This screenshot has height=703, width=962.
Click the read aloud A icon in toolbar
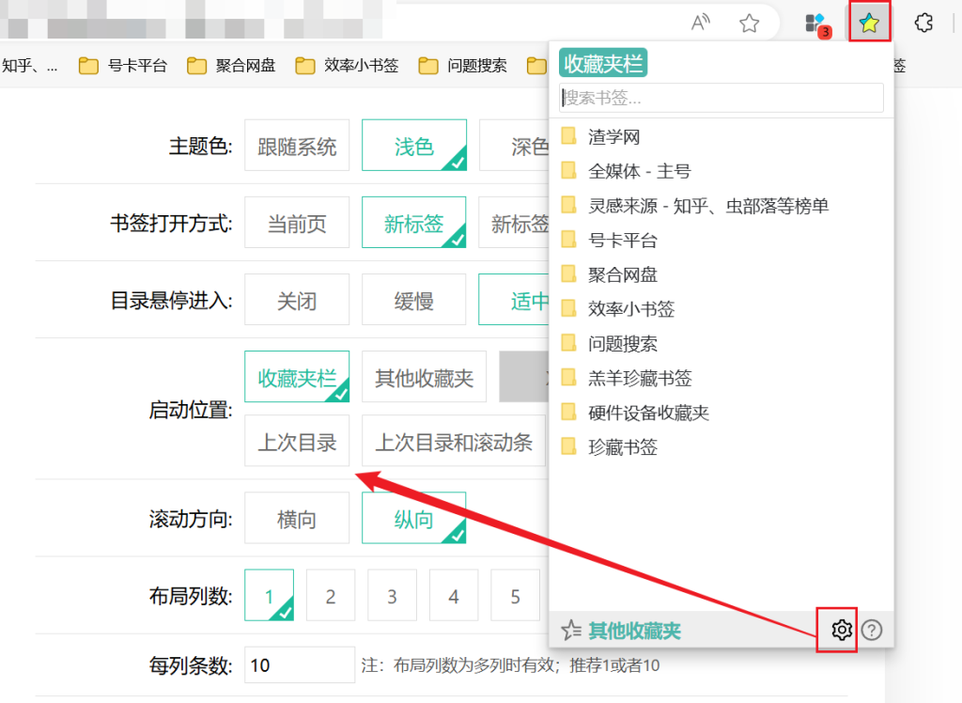[x=700, y=23]
